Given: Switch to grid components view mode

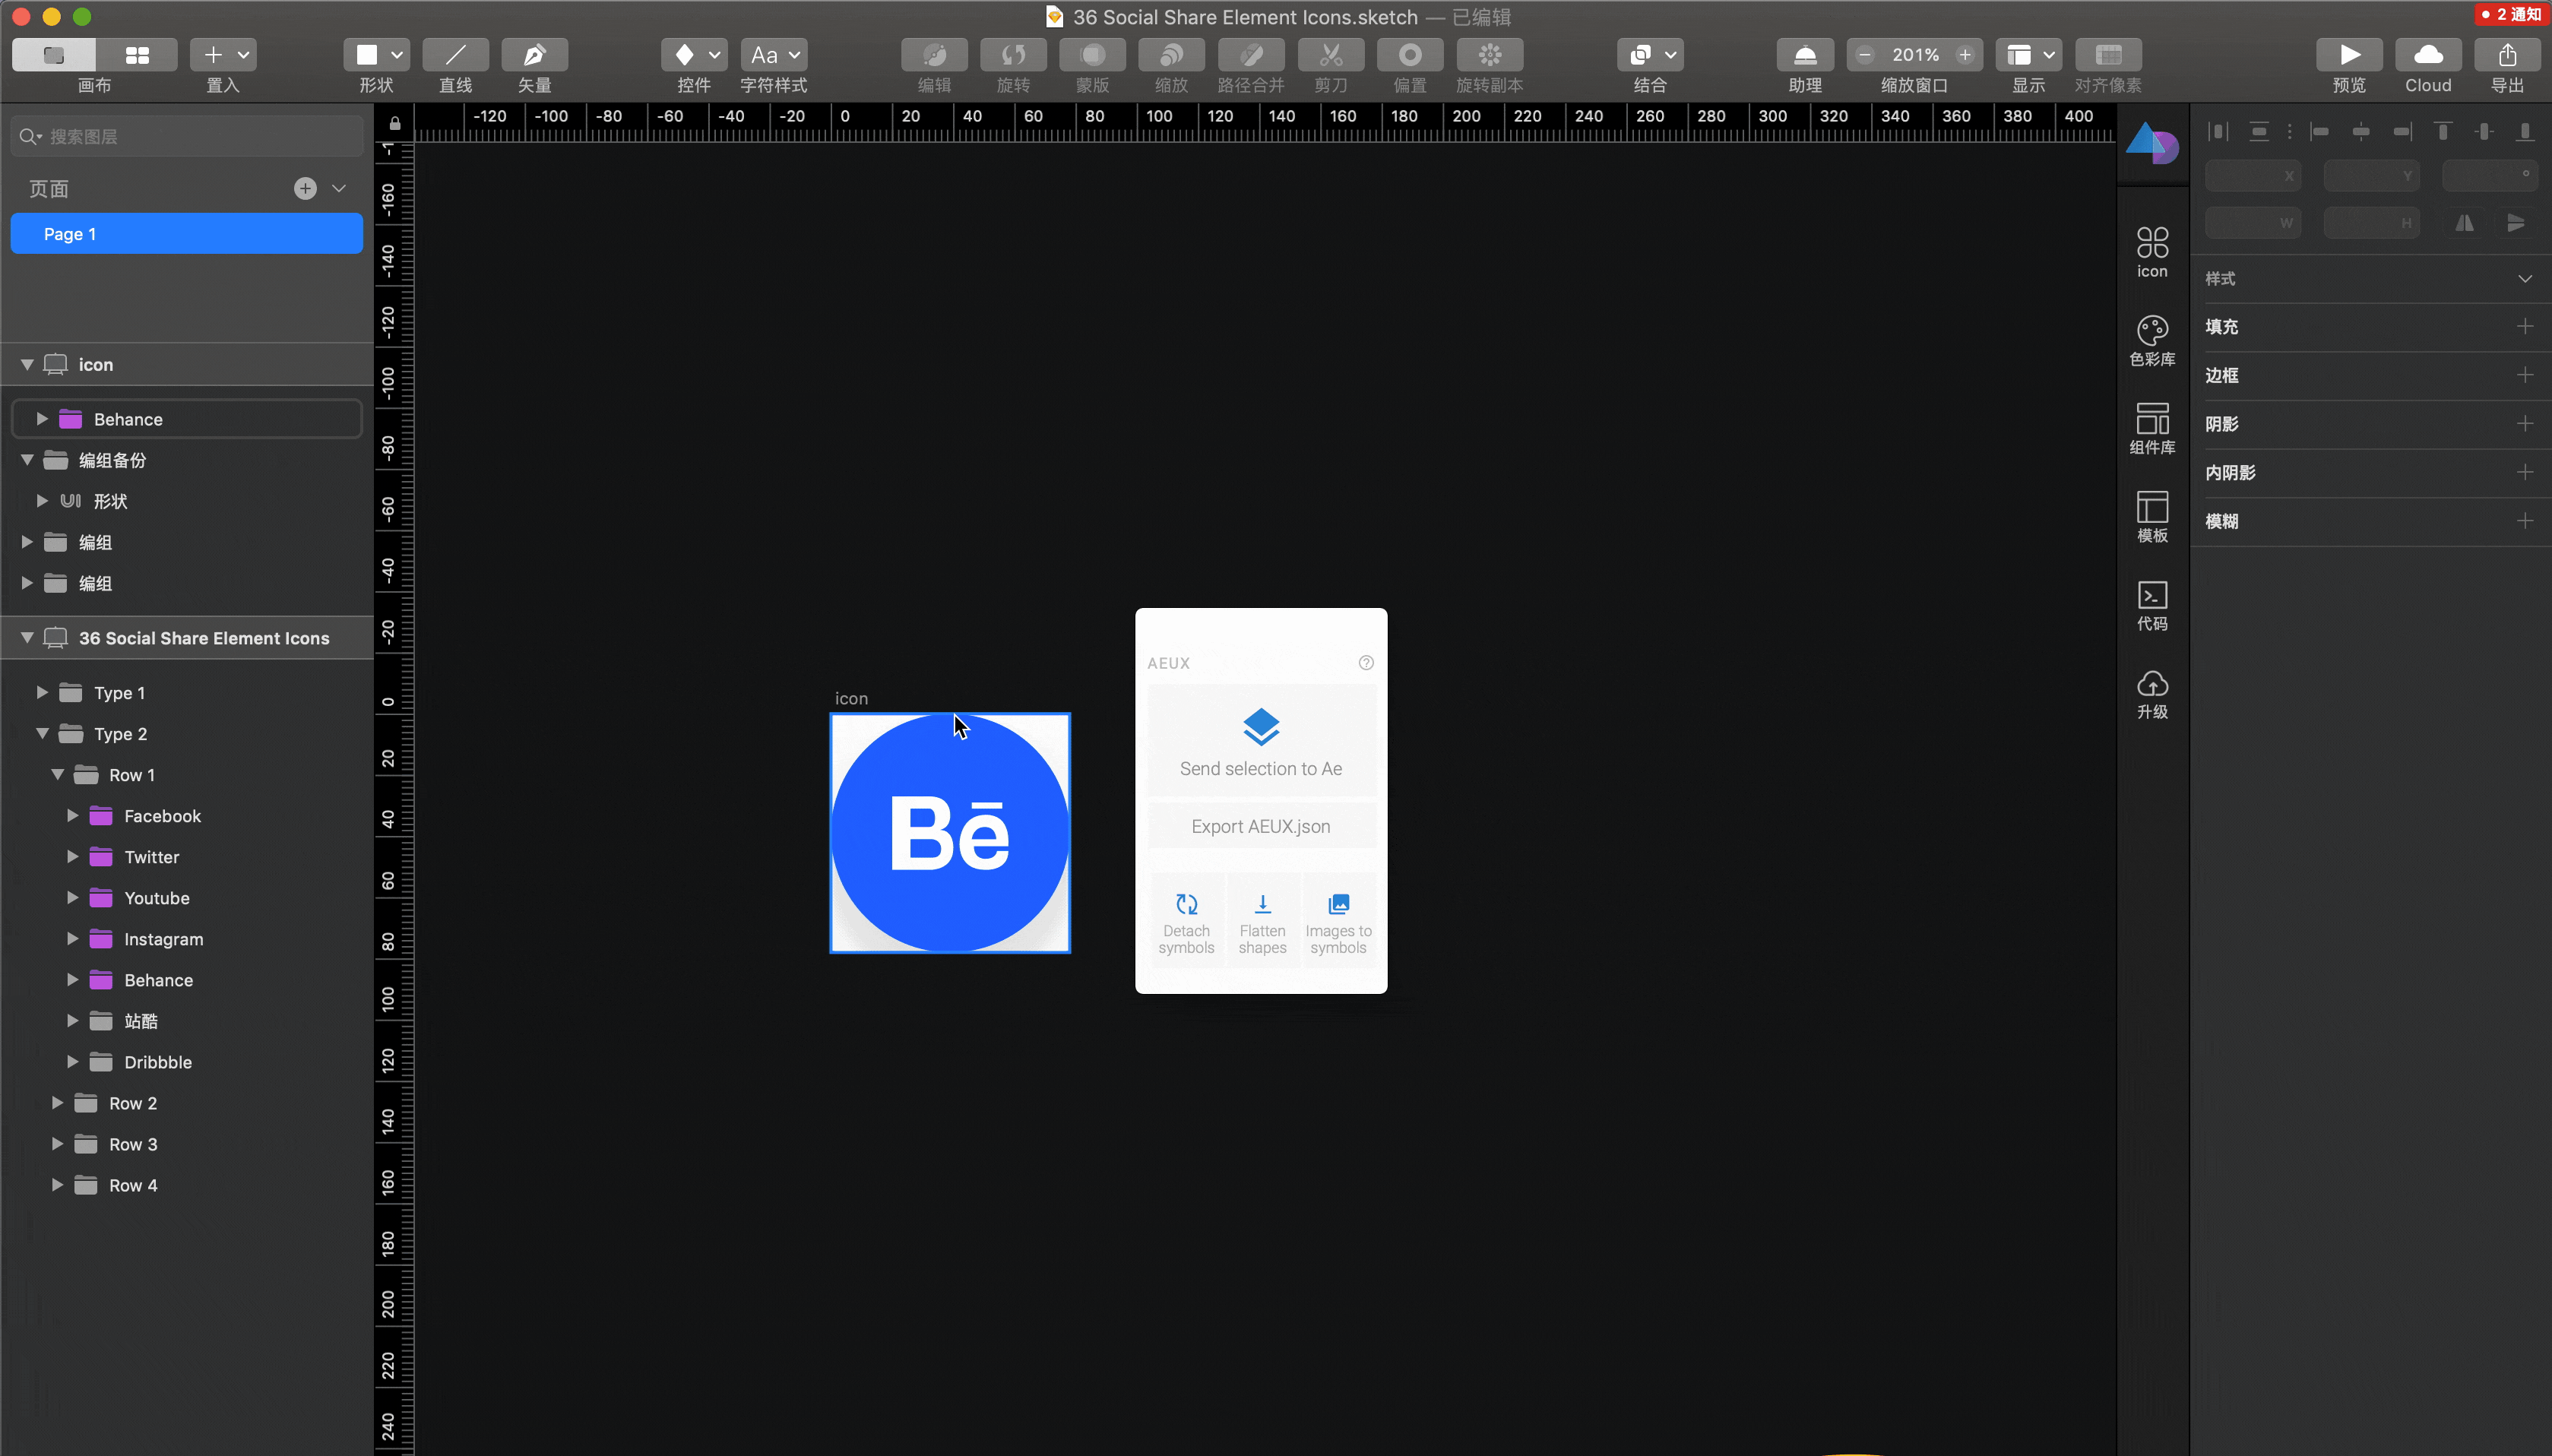Looking at the screenshot, I should click(137, 55).
